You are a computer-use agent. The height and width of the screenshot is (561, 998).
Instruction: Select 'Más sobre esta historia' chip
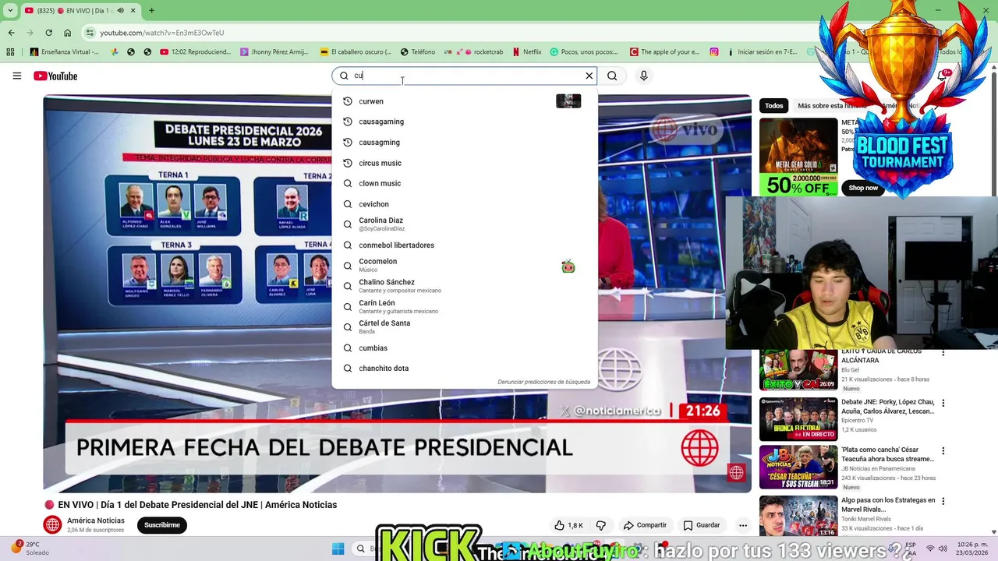pyautogui.click(x=831, y=106)
